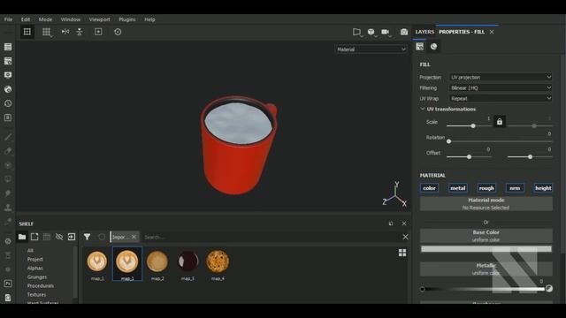
Task: Click the Base Color uniform color button
Action: pyautogui.click(x=486, y=236)
